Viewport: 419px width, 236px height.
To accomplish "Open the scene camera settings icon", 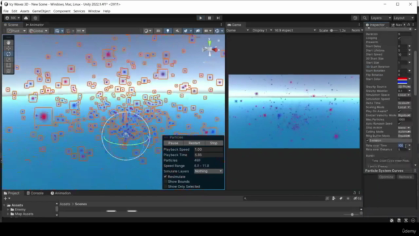I will click(207, 31).
